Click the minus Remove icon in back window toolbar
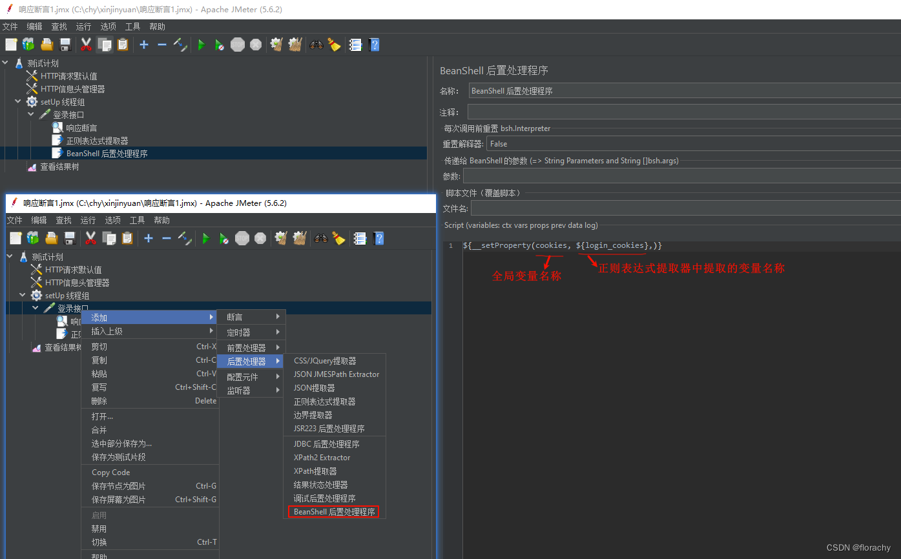Screen dimensions: 901x559 tap(162, 45)
